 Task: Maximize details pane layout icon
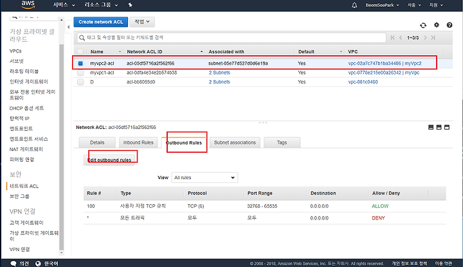[x=447, y=127]
